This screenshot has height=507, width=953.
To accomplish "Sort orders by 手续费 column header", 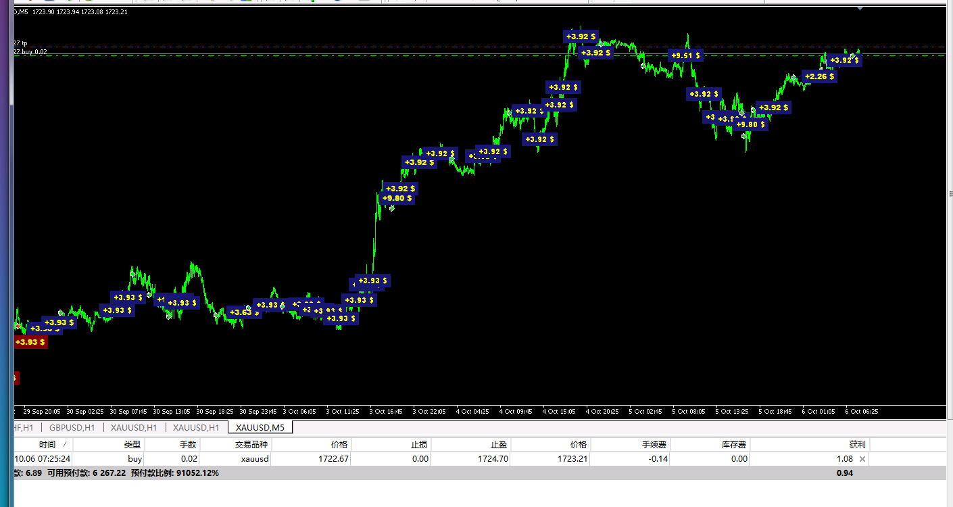I will pyautogui.click(x=630, y=445).
